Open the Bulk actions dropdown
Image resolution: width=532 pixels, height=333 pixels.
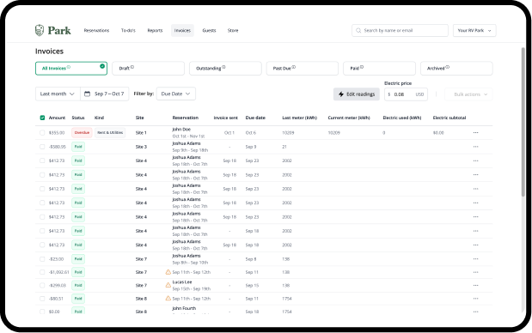(468, 94)
